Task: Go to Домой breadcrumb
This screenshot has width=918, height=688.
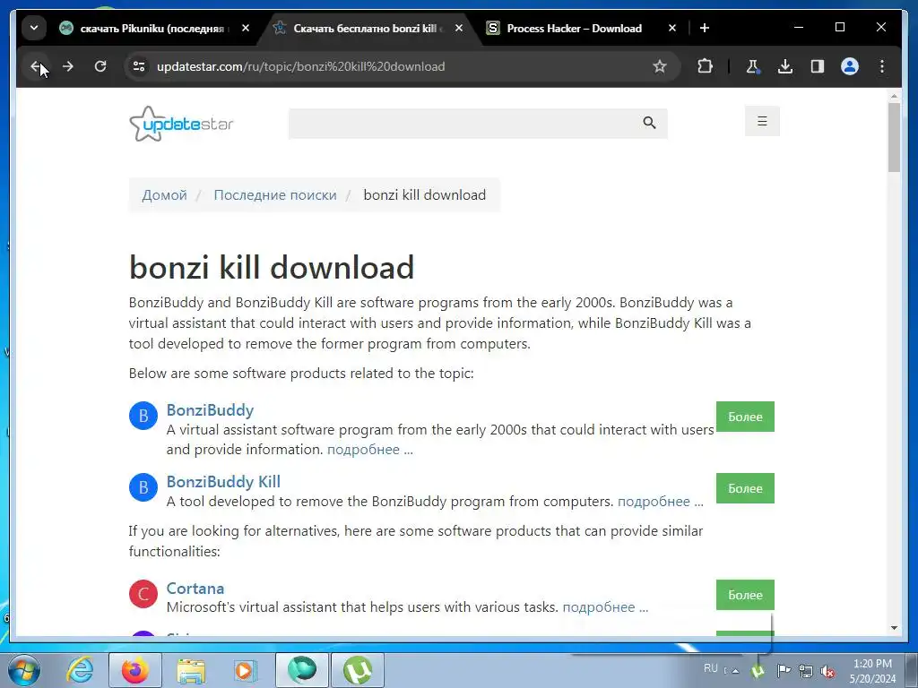Action: tap(165, 195)
